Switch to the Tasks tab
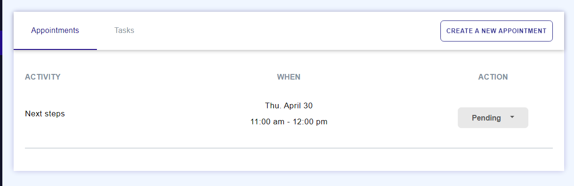 pyautogui.click(x=124, y=31)
